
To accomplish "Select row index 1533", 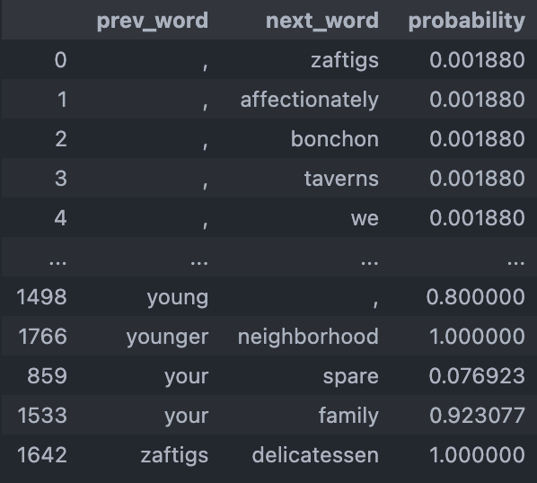I will (x=42, y=416).
